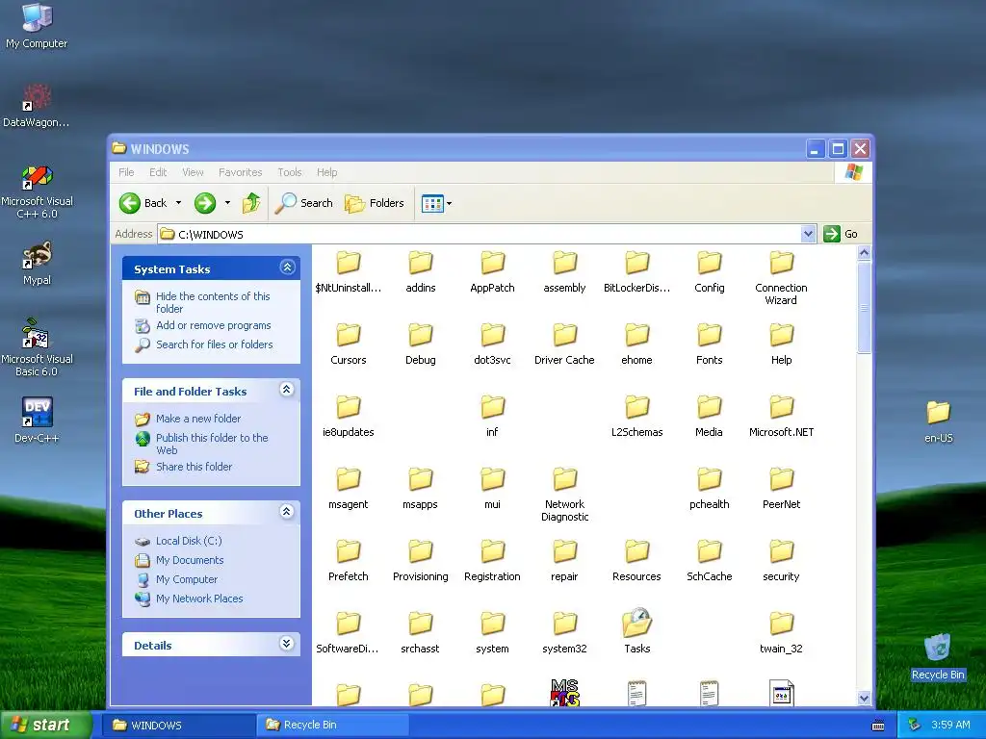Open the Tools menu
The width and height of the screenshot is (986, 739).
tap(289, 172)
